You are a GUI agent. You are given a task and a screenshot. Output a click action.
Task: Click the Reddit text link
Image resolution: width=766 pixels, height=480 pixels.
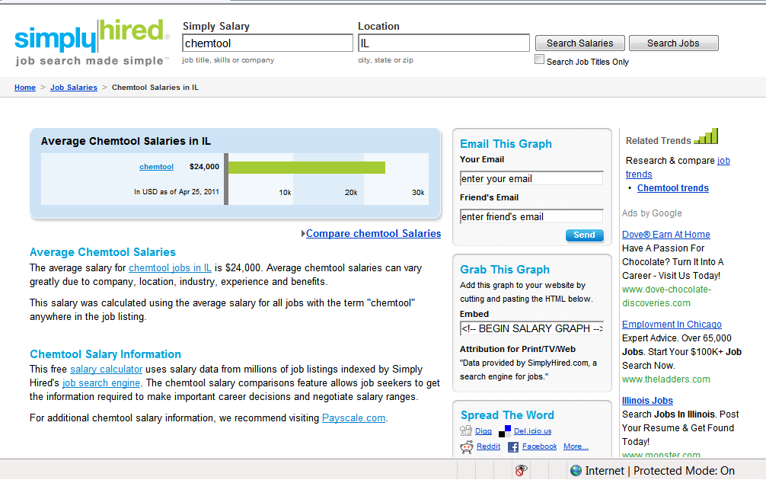tap(488, 446)
